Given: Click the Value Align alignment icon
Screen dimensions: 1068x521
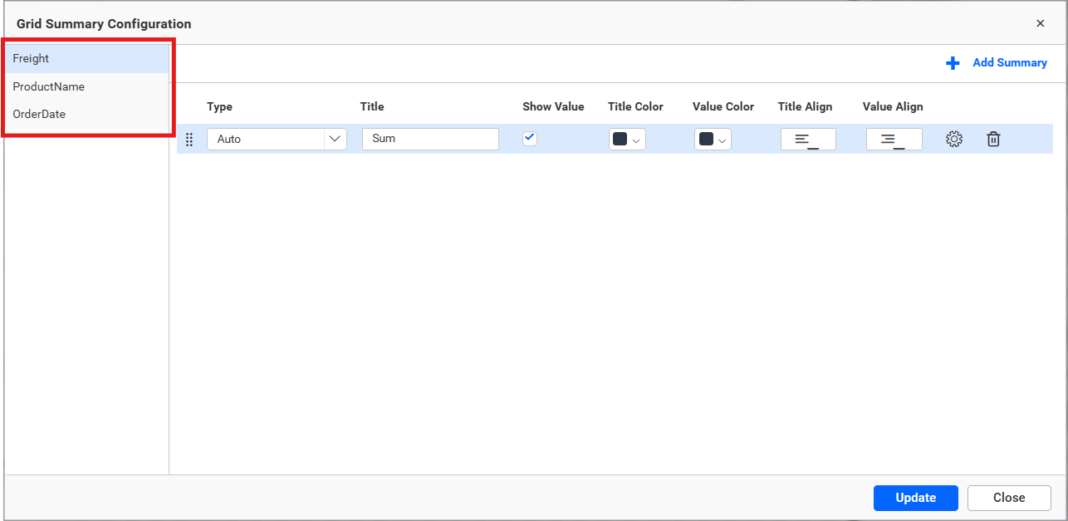Looking at the screenshot, I should pos(894,139).
